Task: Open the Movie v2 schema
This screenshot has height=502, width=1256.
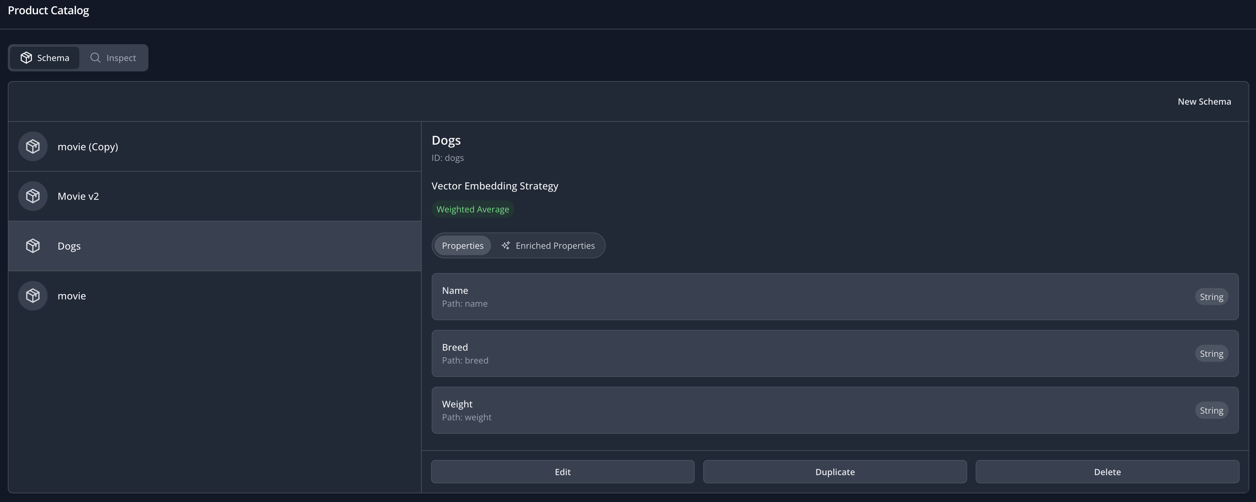Action: (214, 196)
